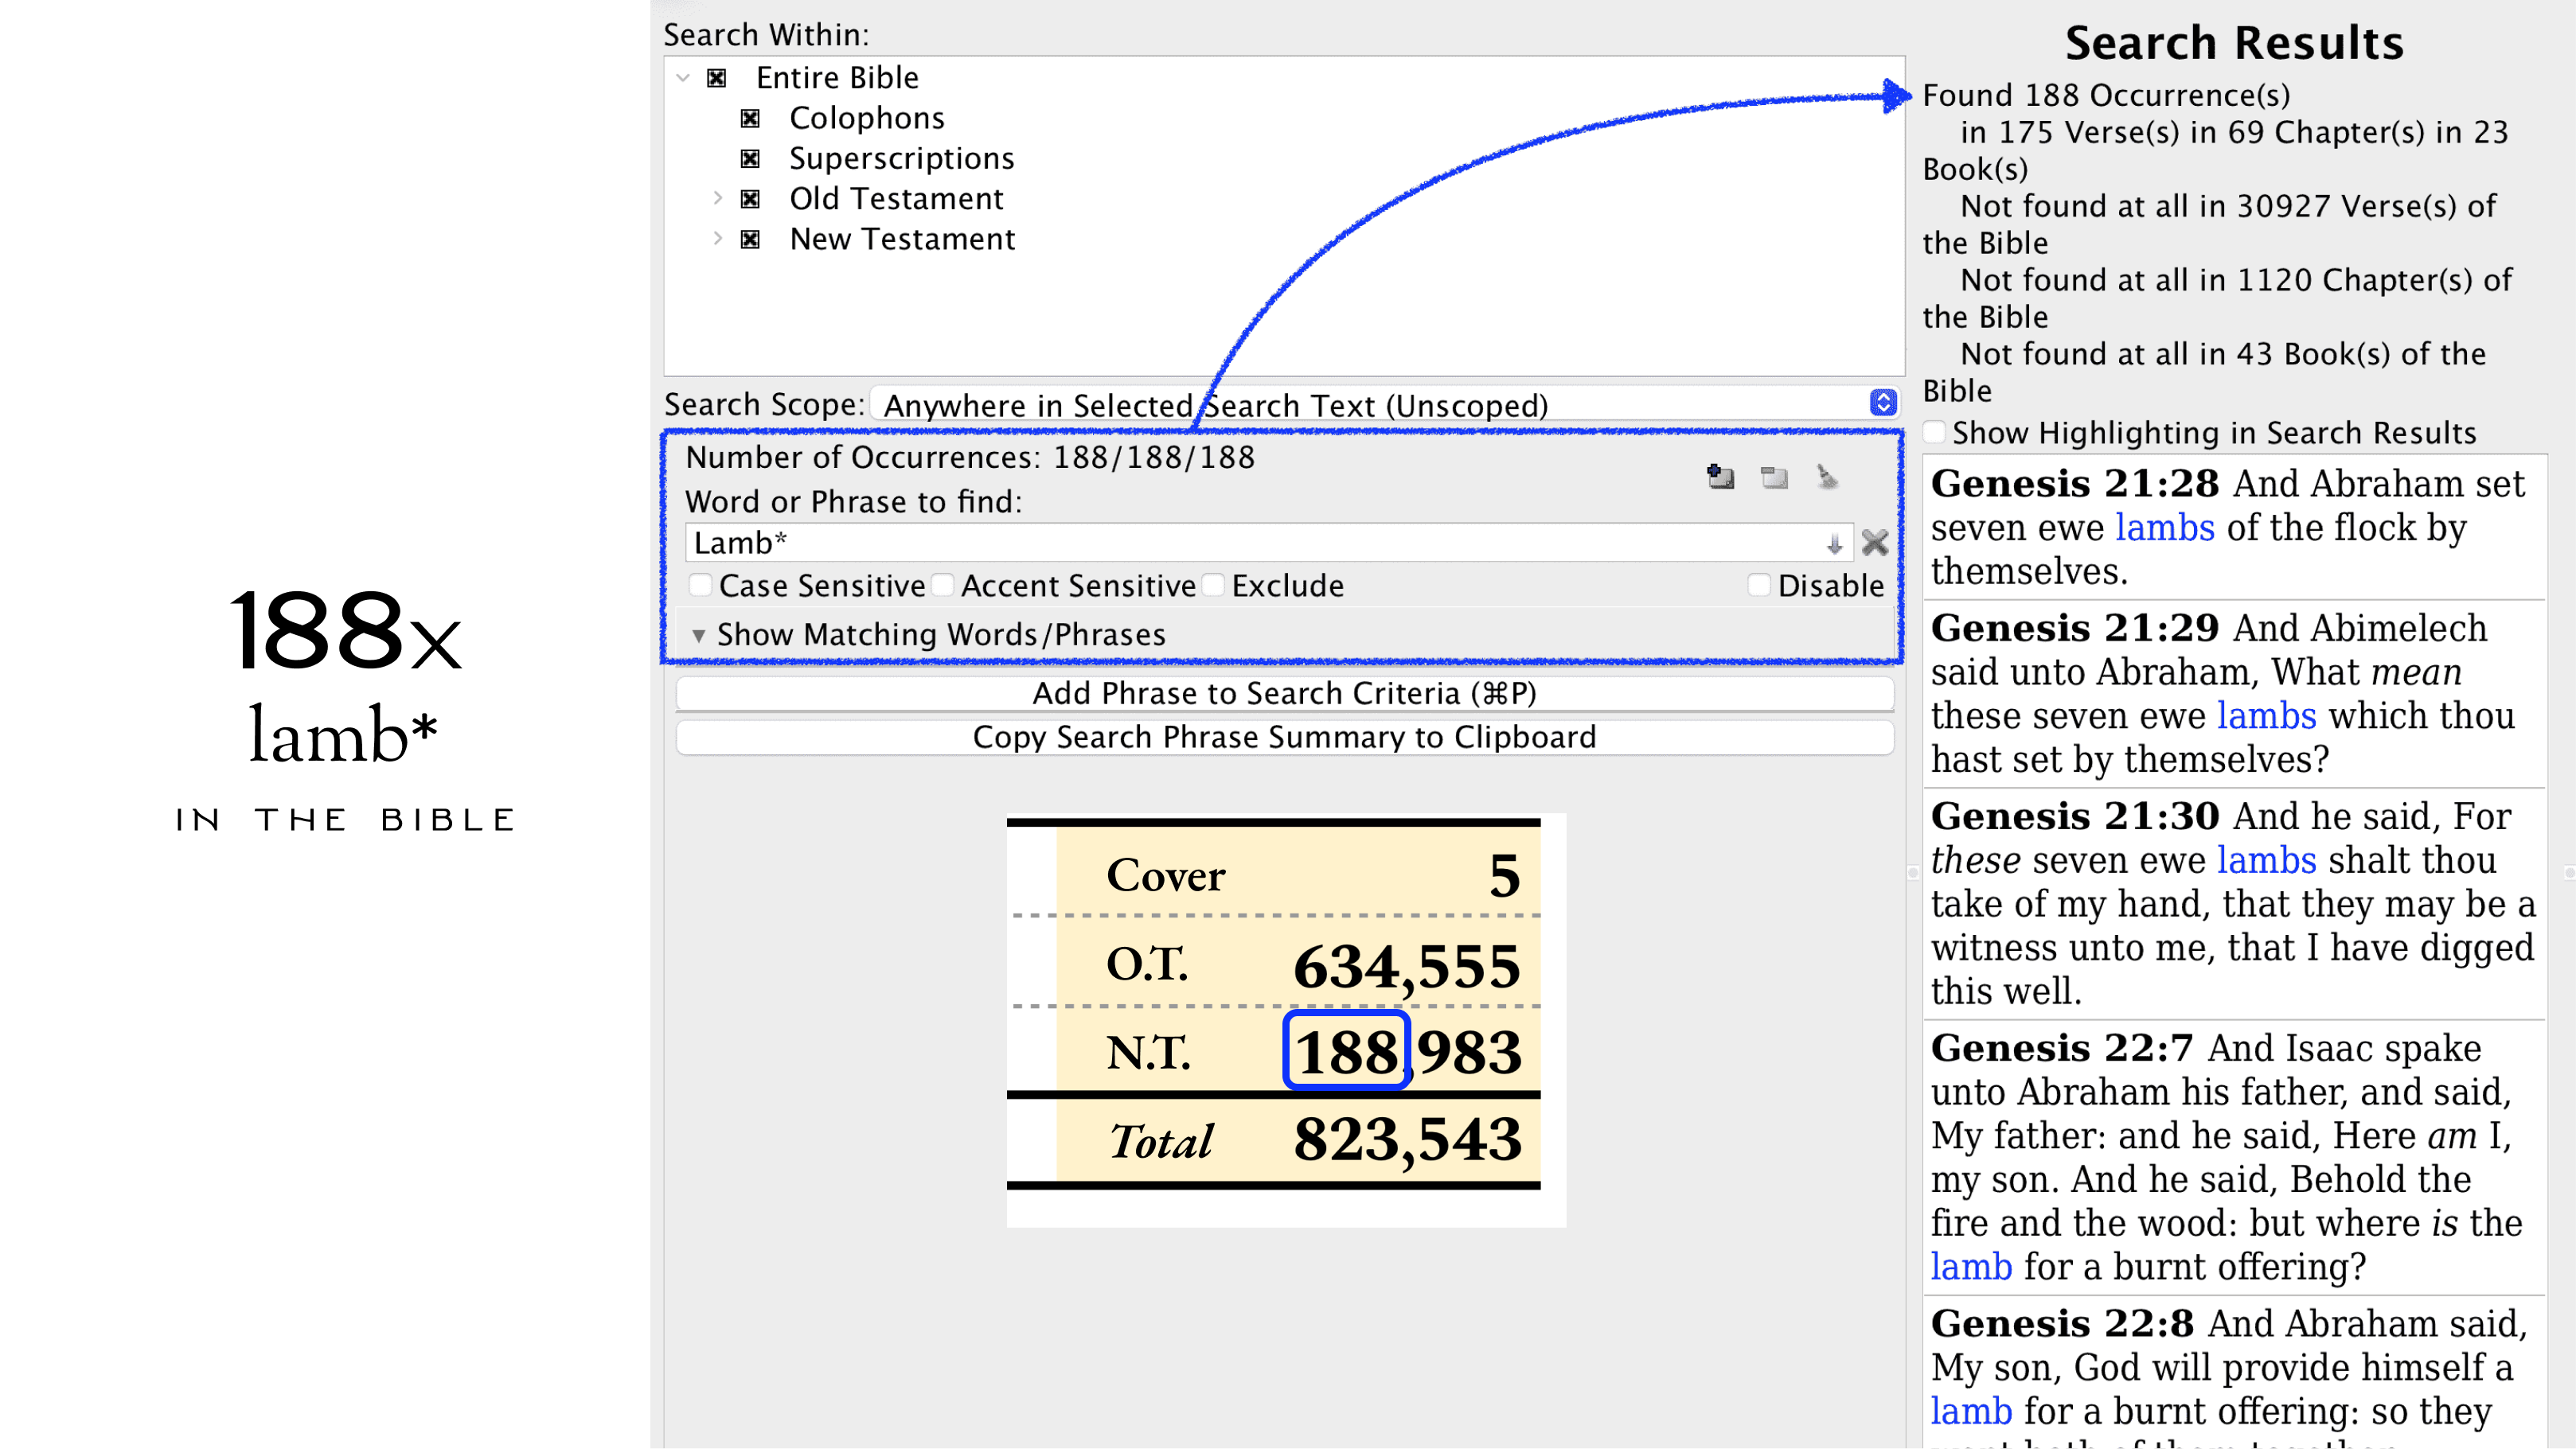The image size is (2576, 1449).
Task: Expand the Old Testament tree node
Action: click(717, 198)
